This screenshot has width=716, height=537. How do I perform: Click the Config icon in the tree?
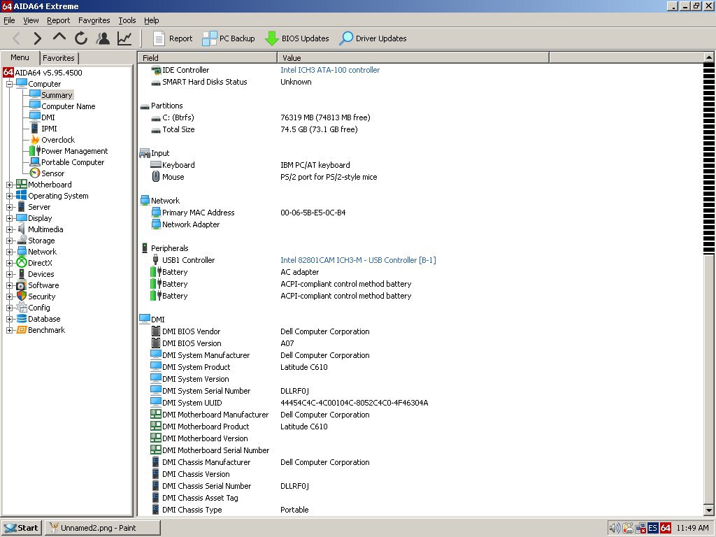(x=22, y=308)
